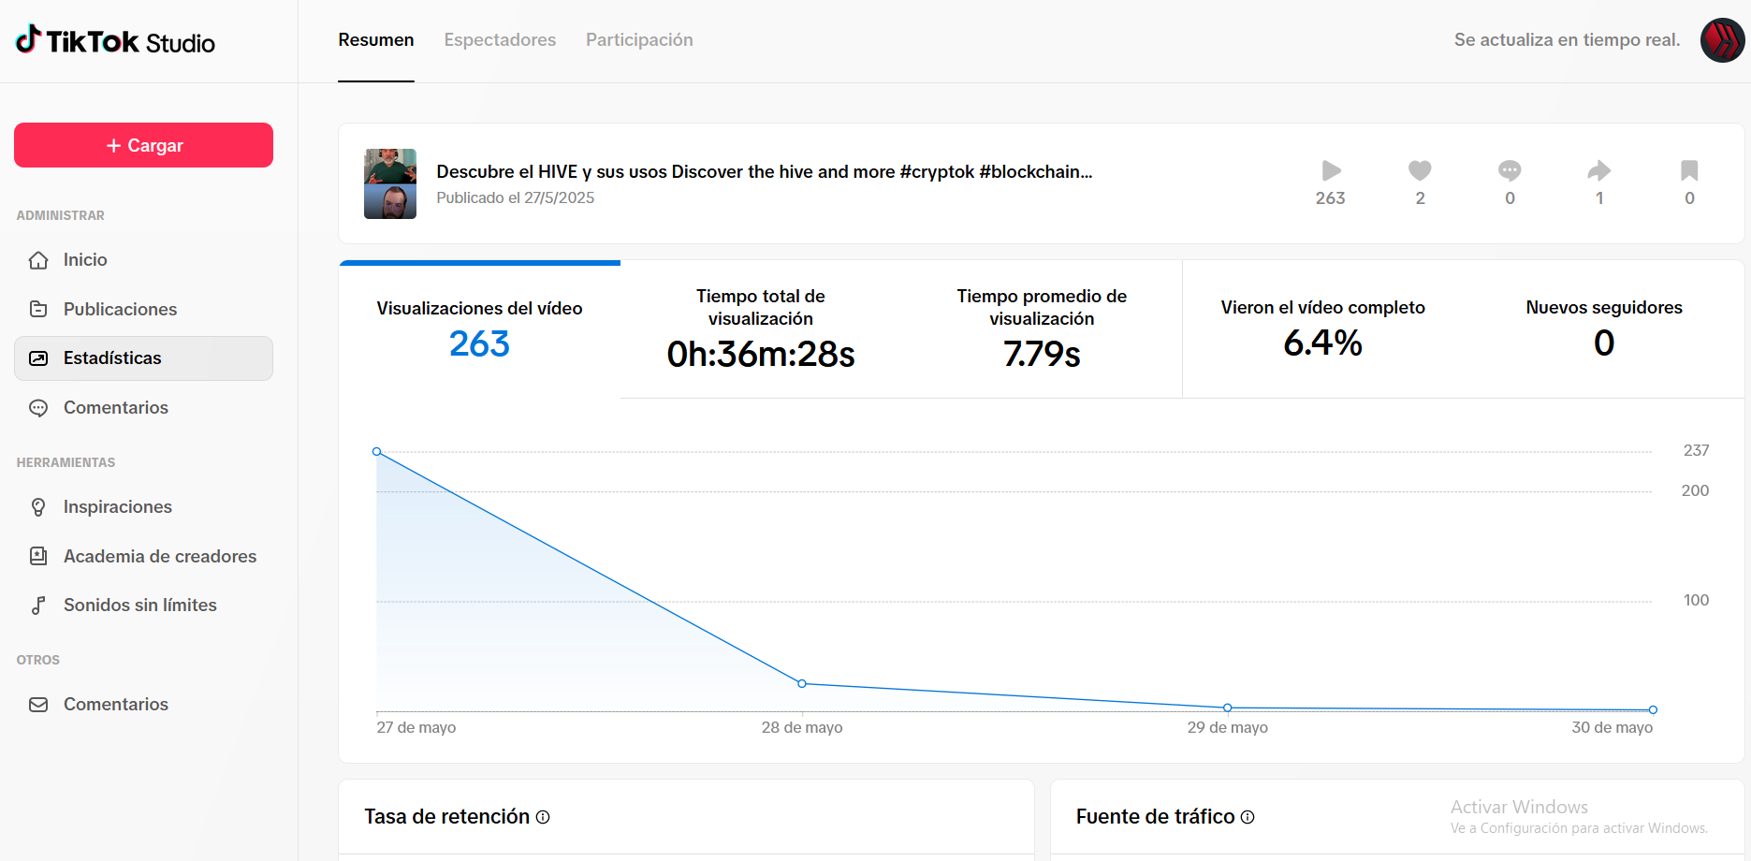Image resolution: width=1751 pixels, height=861 pixels.
Task: Click the envelope icon under Otros
Action: pos(38,705)
